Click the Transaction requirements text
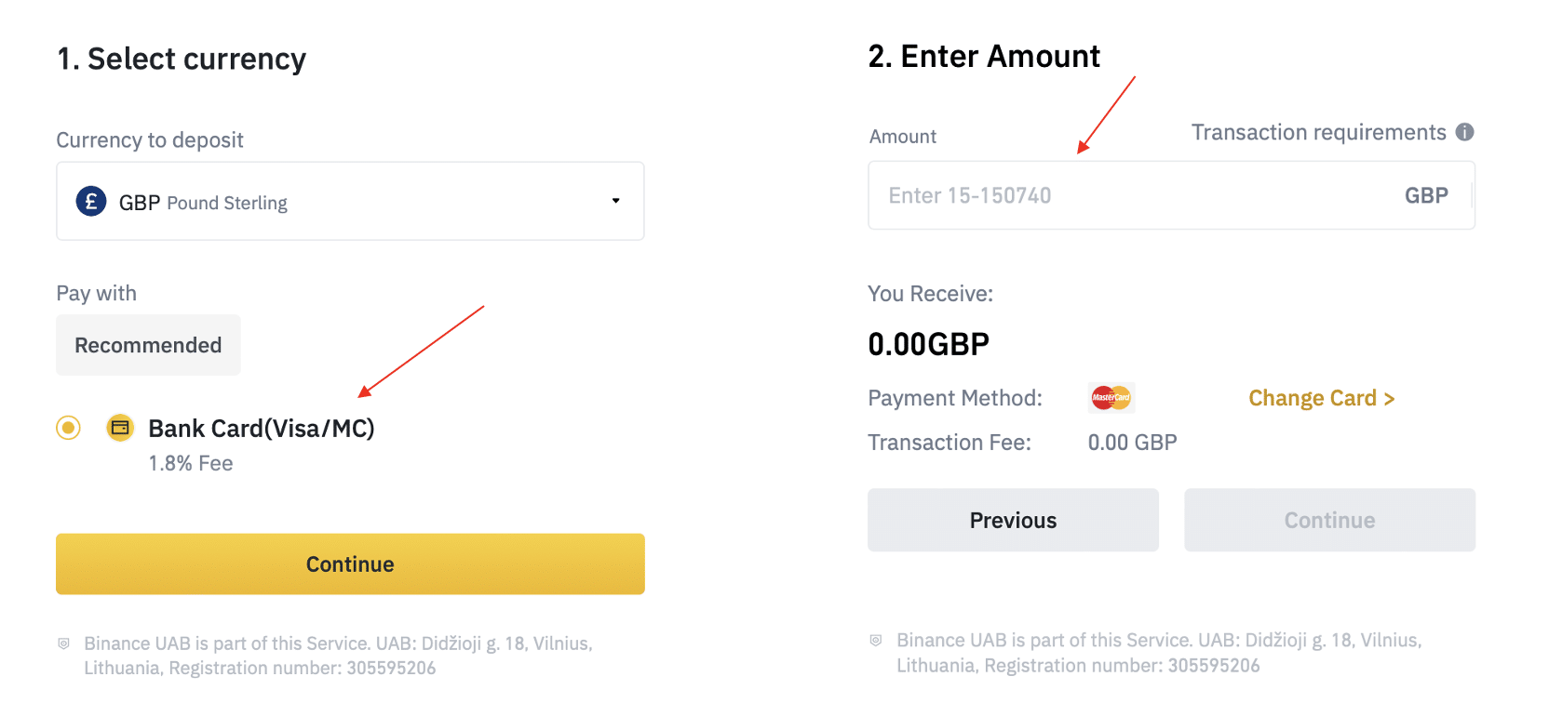This screenshot has width=1549, height=703. (x=1318, y=132)
